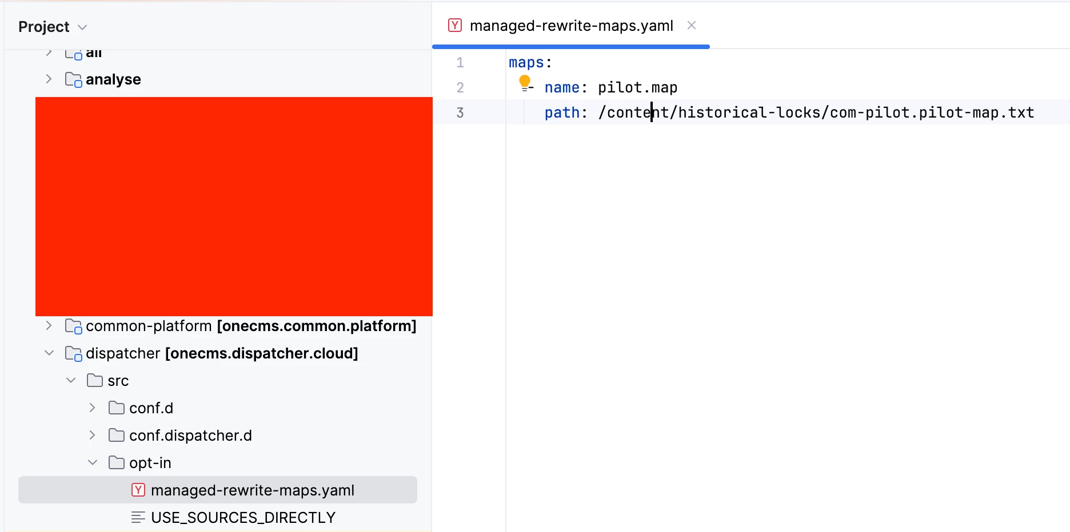
Task: Place cursor on the name key
Action: click(562, 87)
